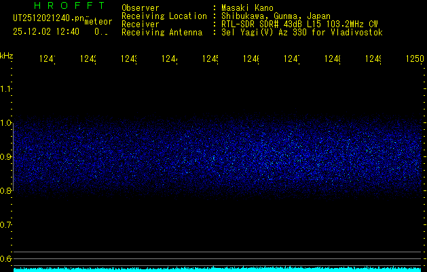Click the blue noise band in spectrogram
Viewport: 427px width, 272px height.
pyautogui.click(x=217, y=158)
